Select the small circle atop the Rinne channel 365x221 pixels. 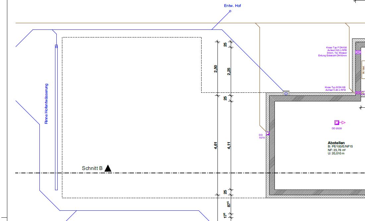point(56,47)
